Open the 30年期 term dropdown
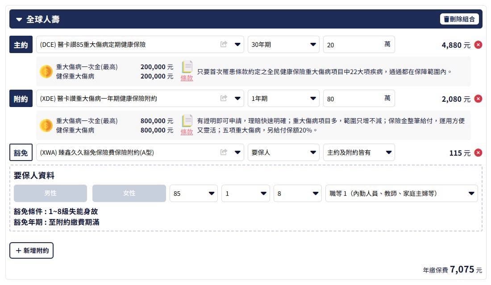Viewport: 491px width, 285px height. click(283, 45)
